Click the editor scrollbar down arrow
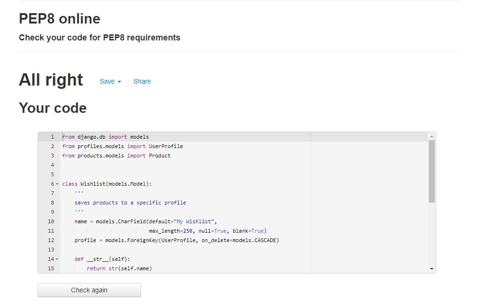 pyautogui.click(x=432, y=268)
